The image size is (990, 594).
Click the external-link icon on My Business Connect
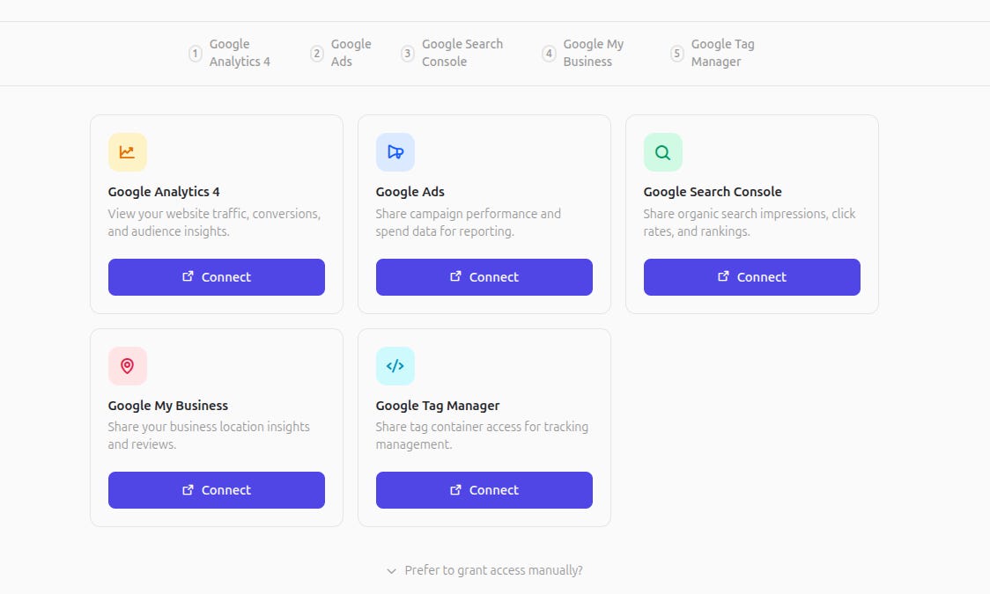tap(186, 490)
